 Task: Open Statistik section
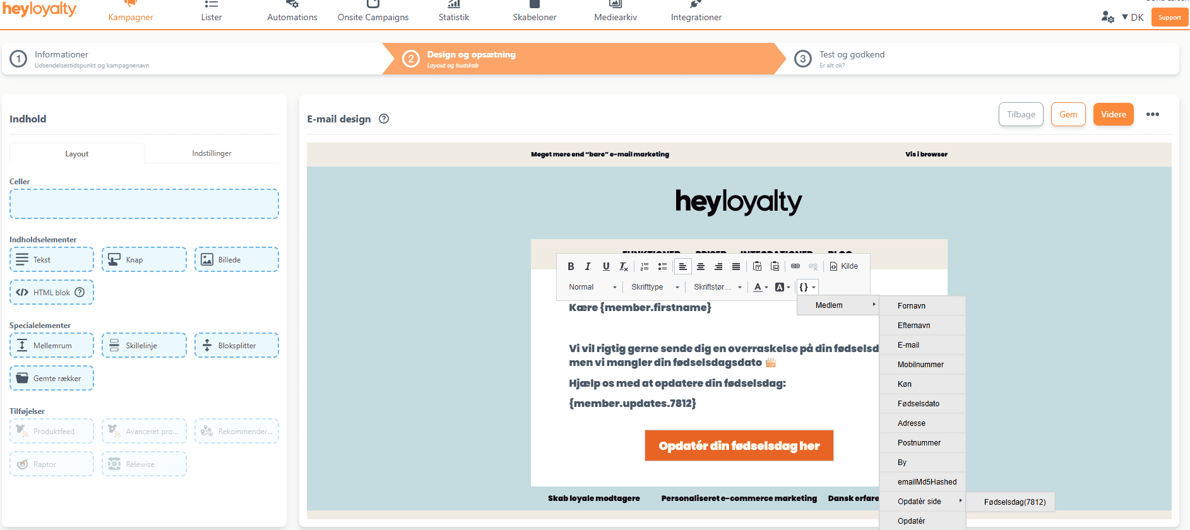(454, 11)
